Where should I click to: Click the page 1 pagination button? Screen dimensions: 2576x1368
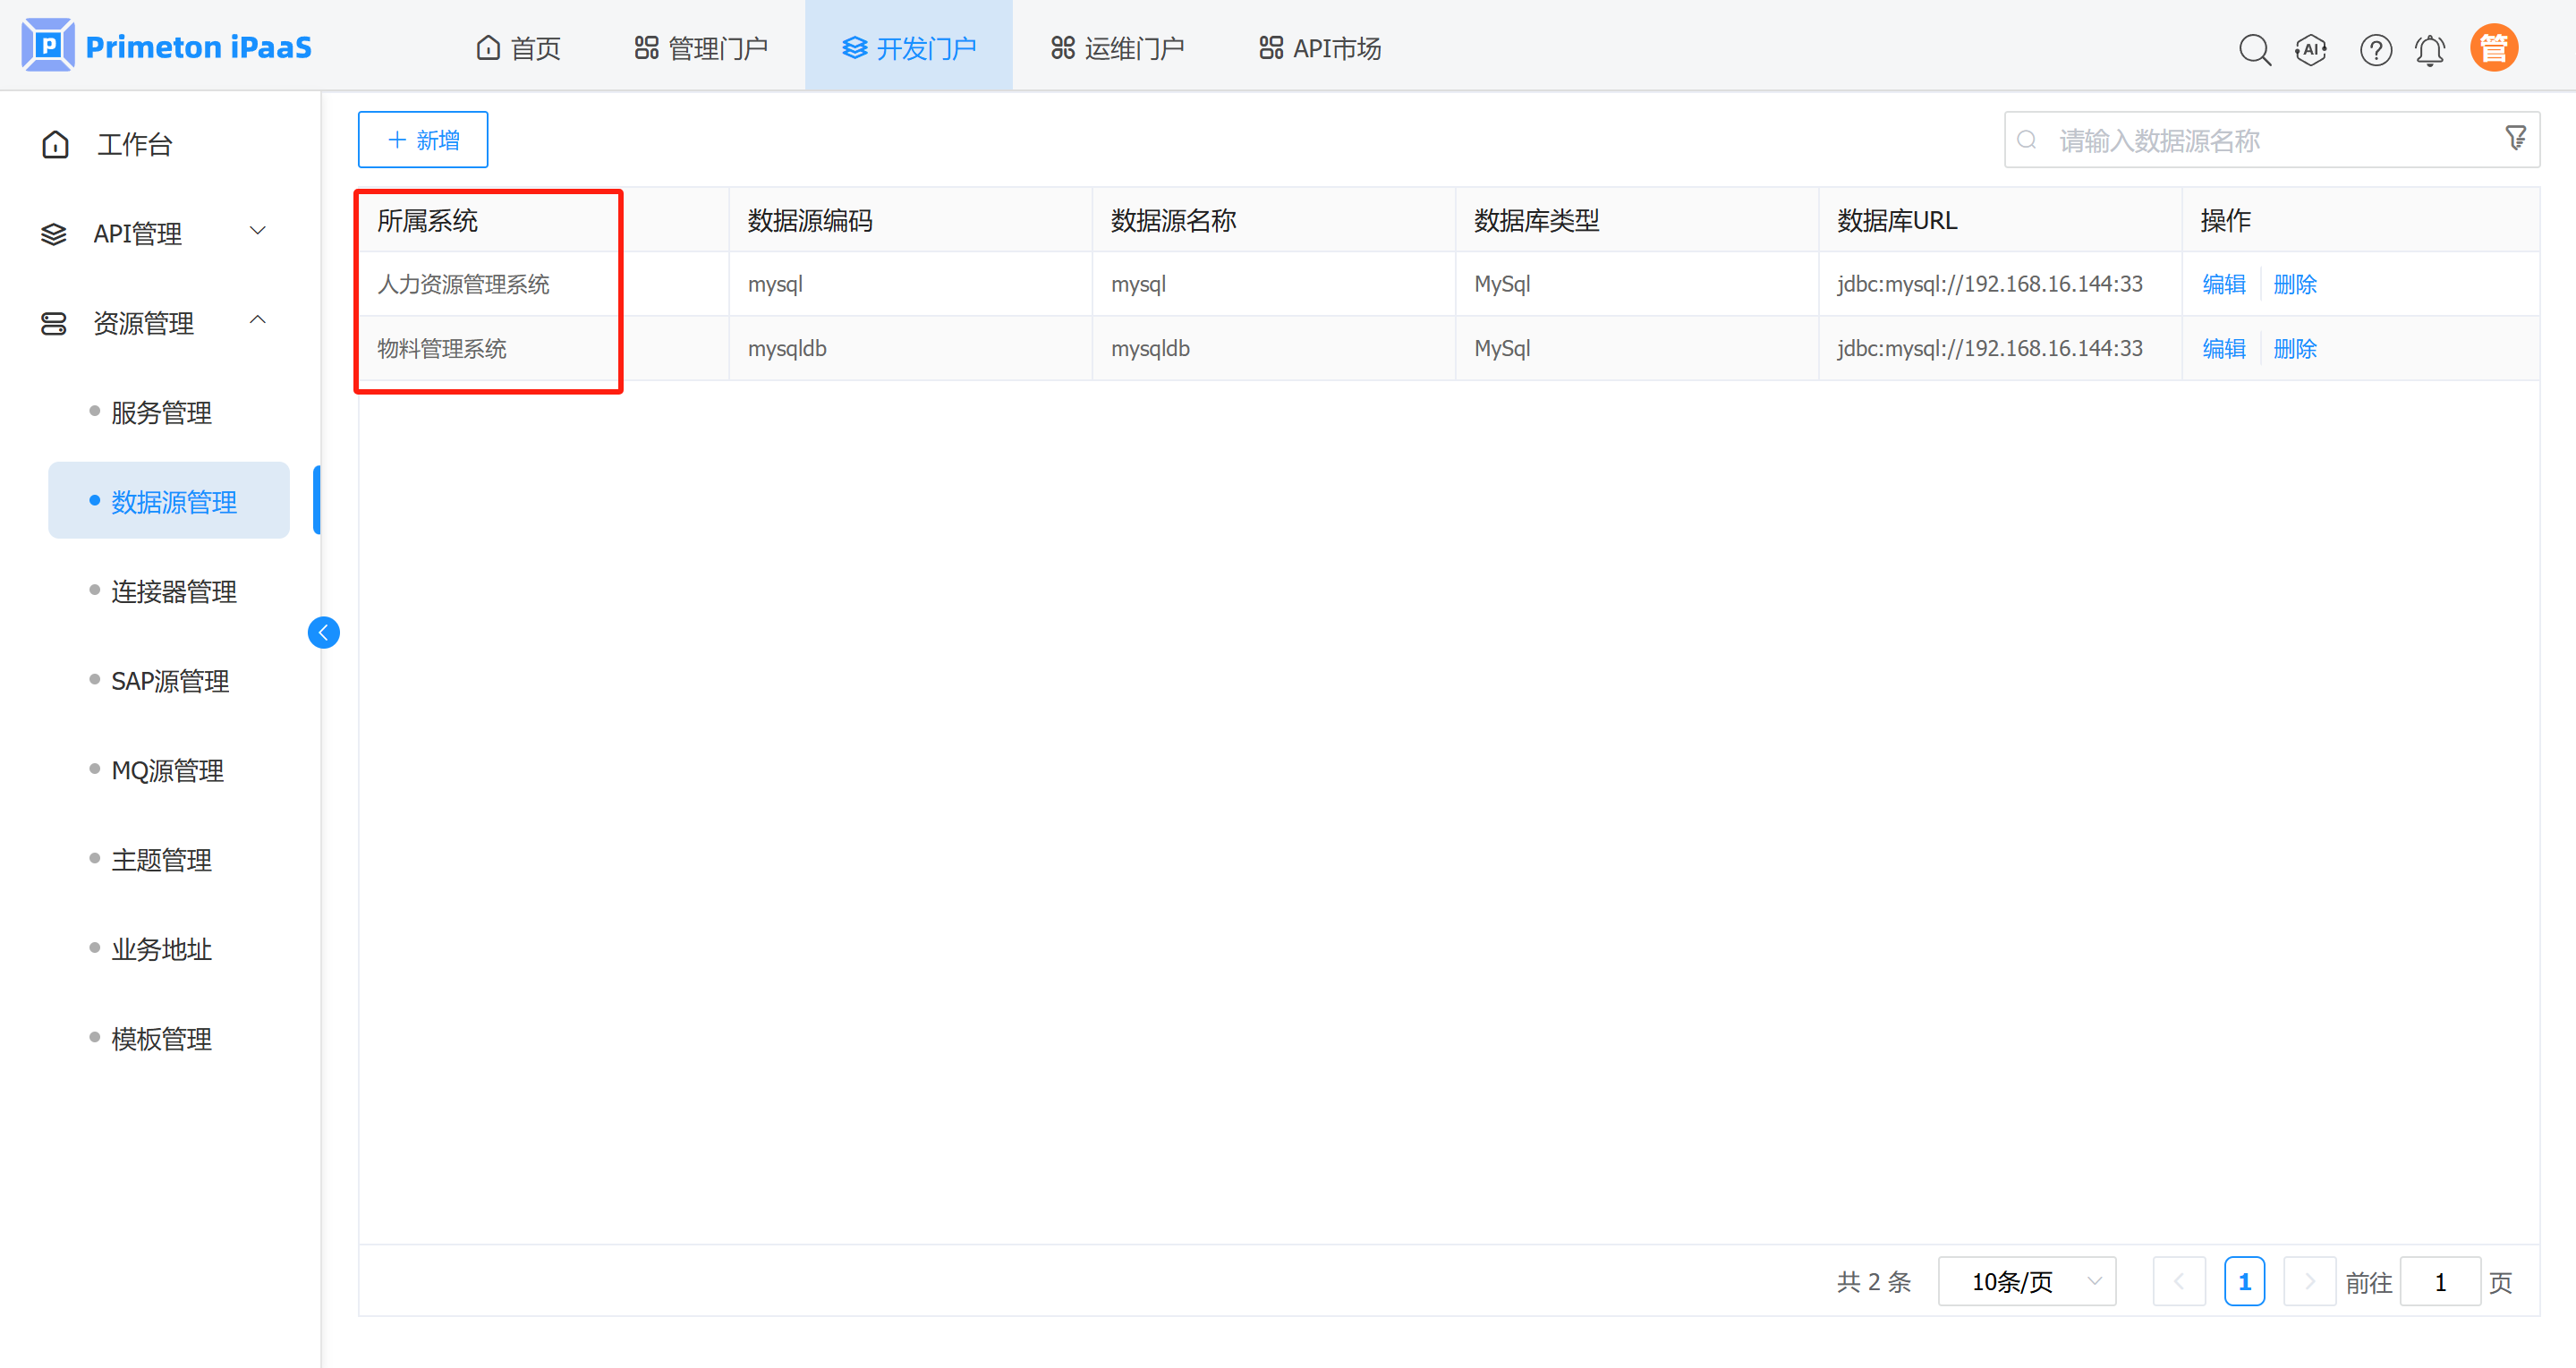(x=2244, y=1281)
